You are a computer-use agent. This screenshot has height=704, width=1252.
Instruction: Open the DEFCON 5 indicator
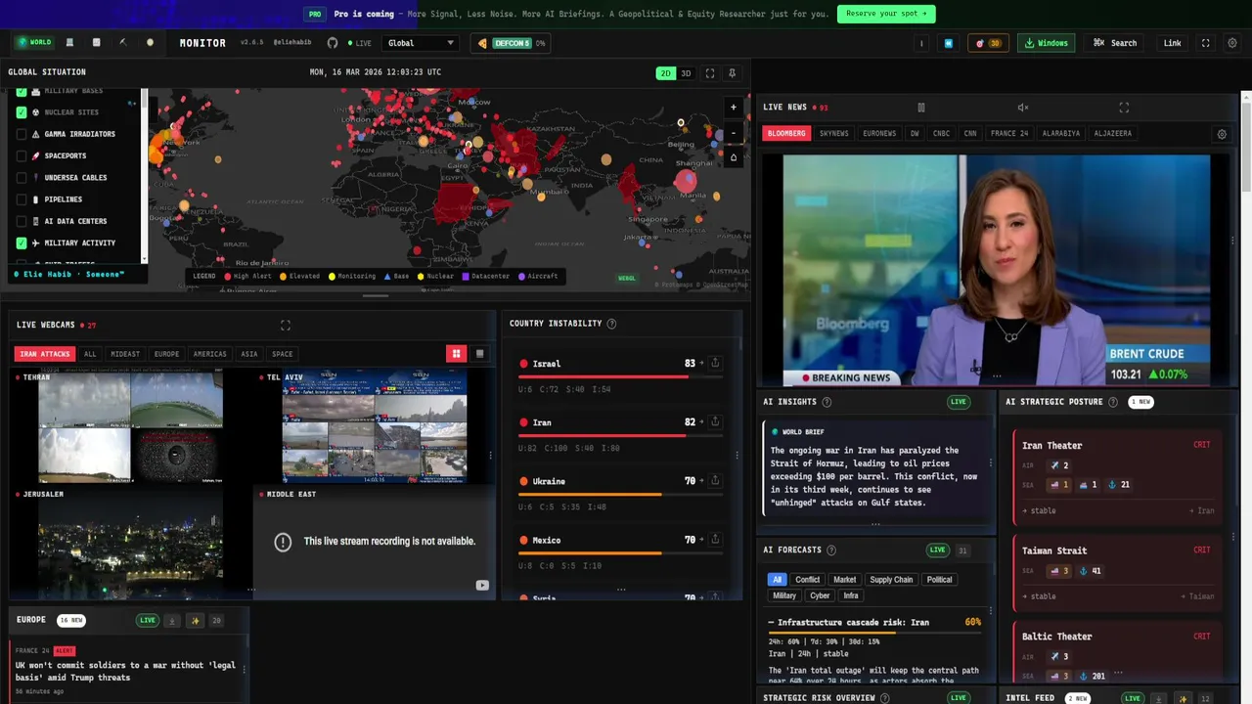(x=512, y=43)
